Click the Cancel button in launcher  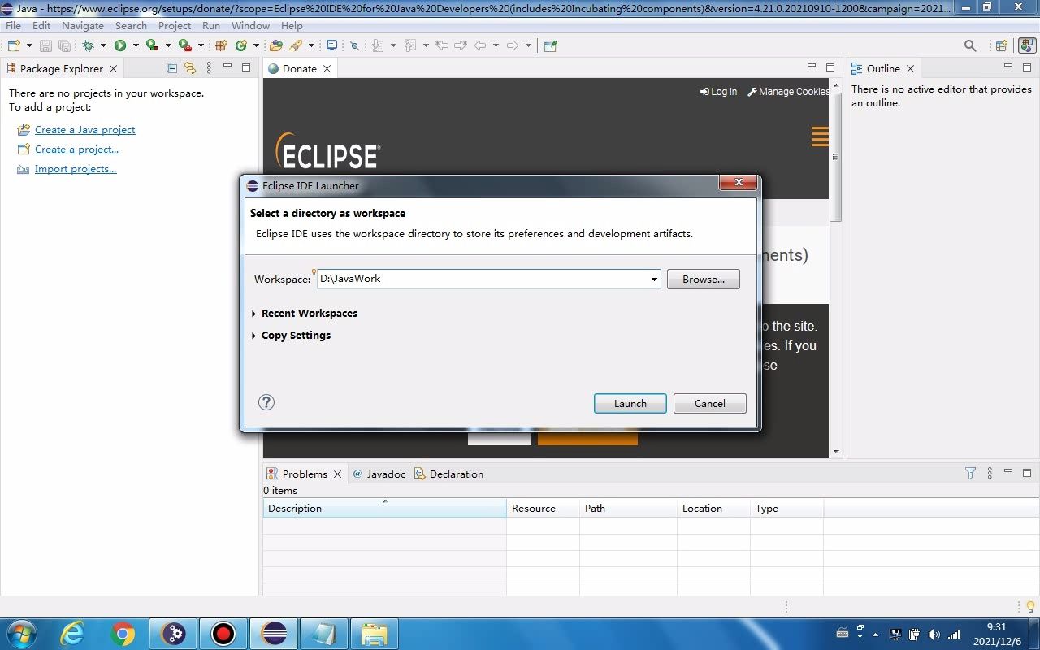[x=710, y=403]
